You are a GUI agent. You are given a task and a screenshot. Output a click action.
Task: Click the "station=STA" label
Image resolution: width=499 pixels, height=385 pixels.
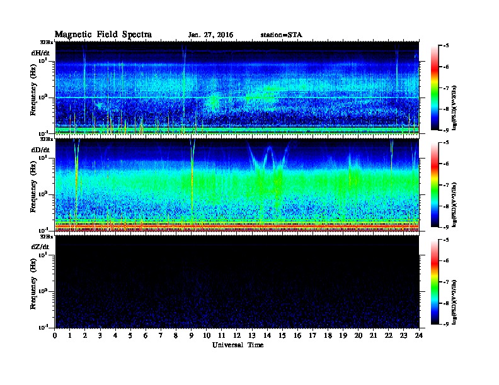281,35
